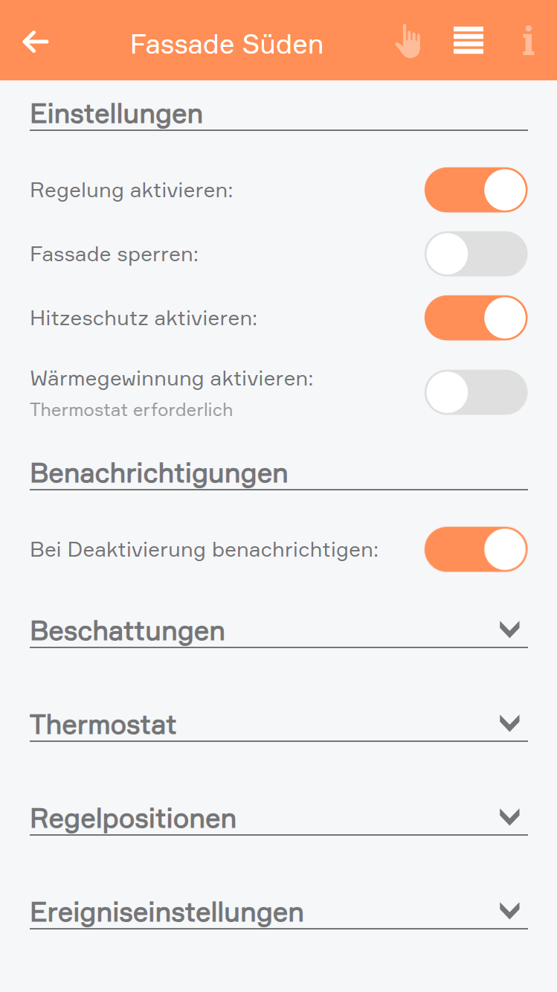Image resolution: width=557 pixels, height=992 pixels.
Task: Enable Wärmegewinnung aktivieren switch
Action: (x=476, y=392)
